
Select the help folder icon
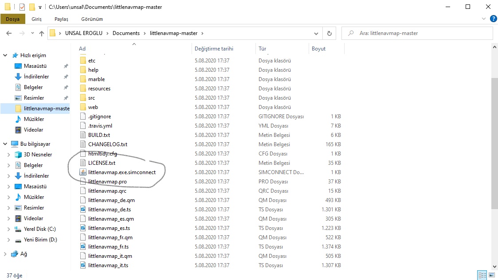click(x=83, y=70)
